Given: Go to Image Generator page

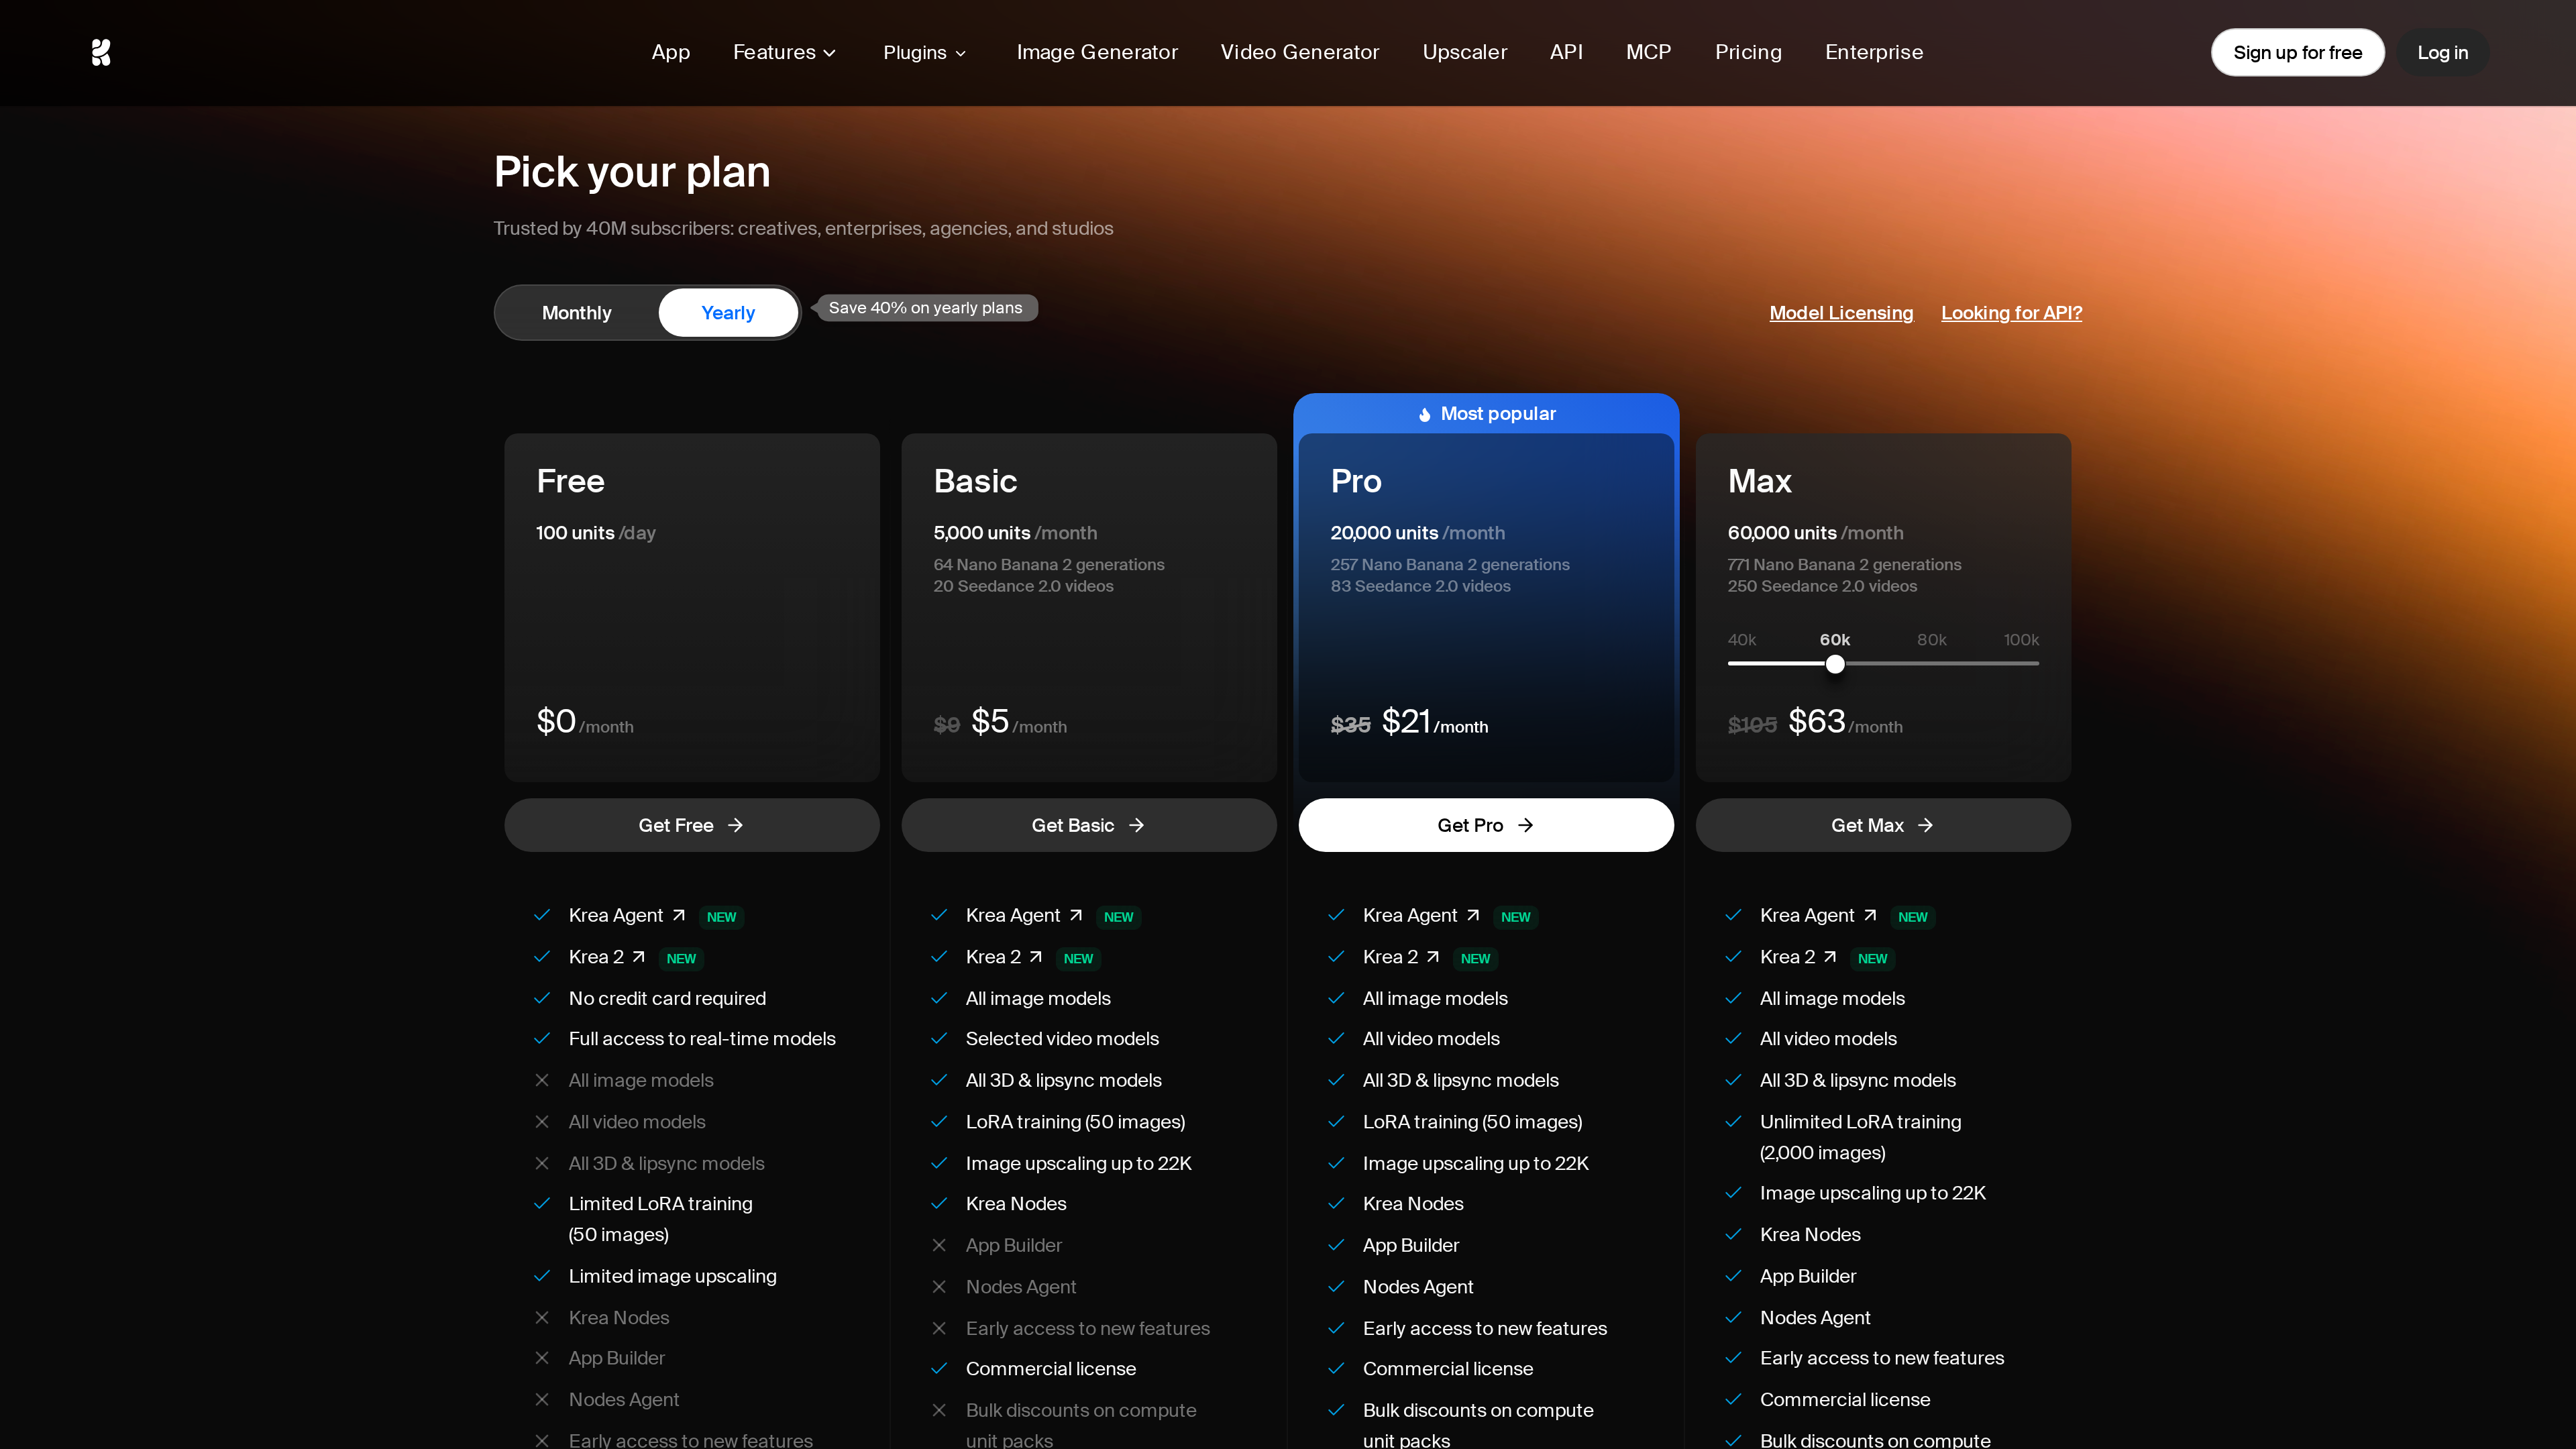Looking at the screenshot, I should pos(1097,52).
